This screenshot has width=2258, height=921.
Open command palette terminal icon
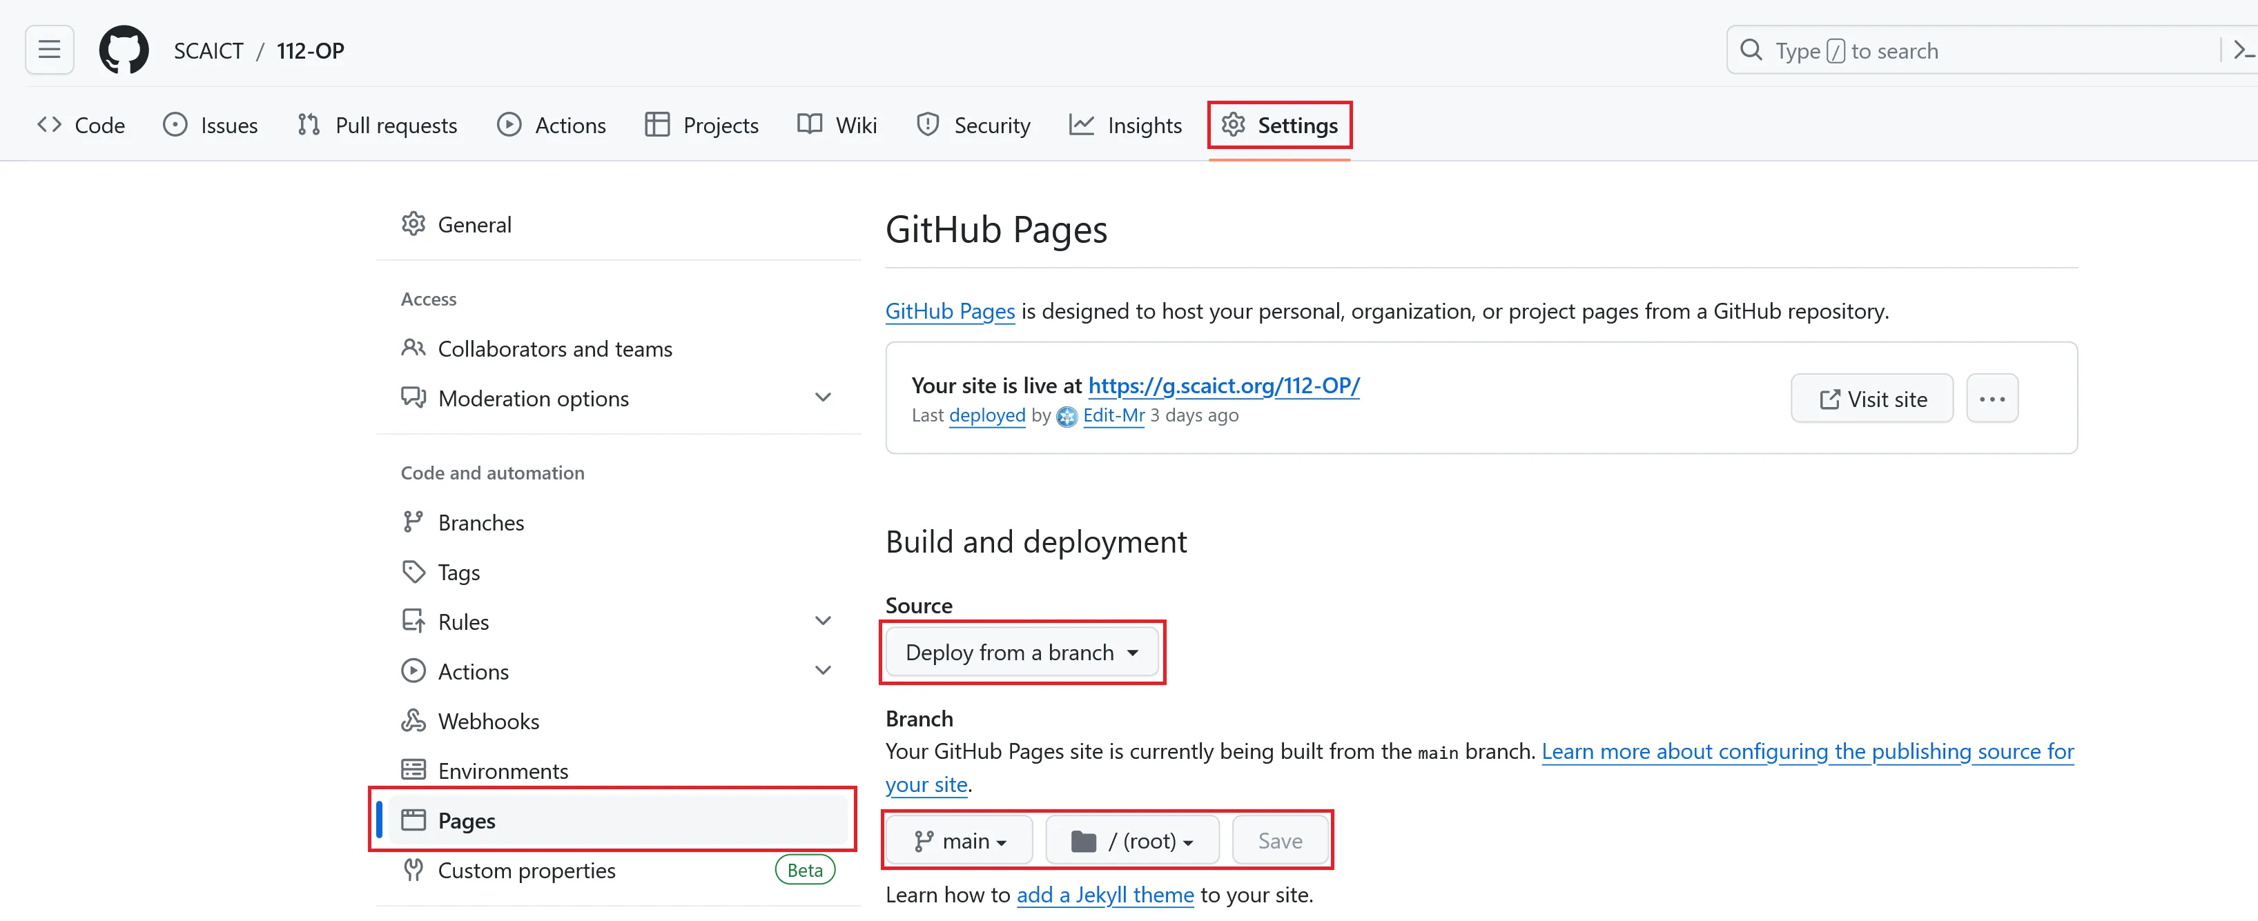pos(2242,50)
